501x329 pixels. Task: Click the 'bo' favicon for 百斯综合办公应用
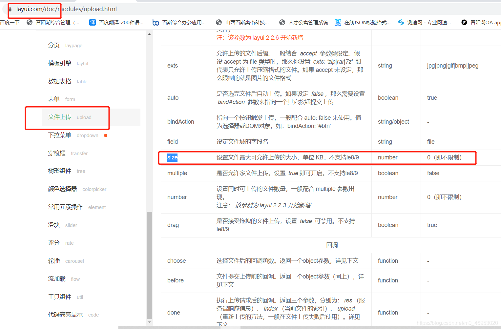click(156, 22)
